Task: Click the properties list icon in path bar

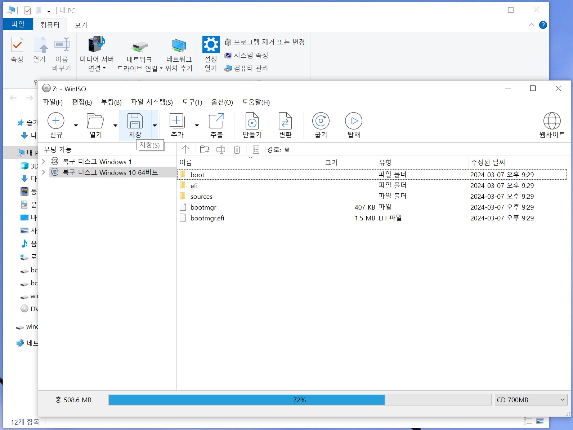Action: click(x=256, y=149)
